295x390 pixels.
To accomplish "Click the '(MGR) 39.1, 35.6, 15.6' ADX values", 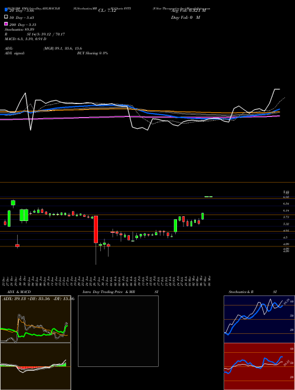I will point(63,48).
